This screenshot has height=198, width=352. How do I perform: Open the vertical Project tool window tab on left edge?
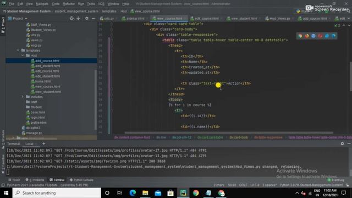(x=3, y=25)
